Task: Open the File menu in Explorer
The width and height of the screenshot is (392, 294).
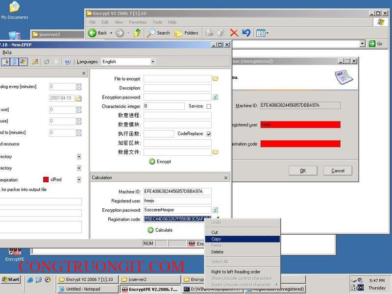Action: tap(92, 22)
